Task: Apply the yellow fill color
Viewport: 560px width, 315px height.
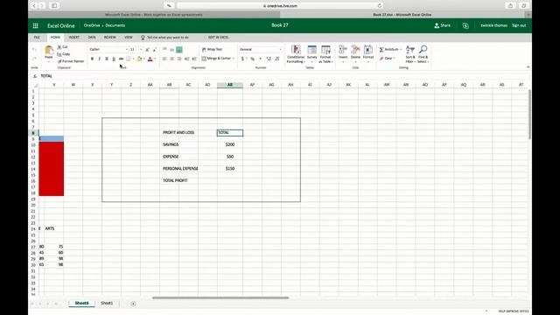Action: coord(139,59)
